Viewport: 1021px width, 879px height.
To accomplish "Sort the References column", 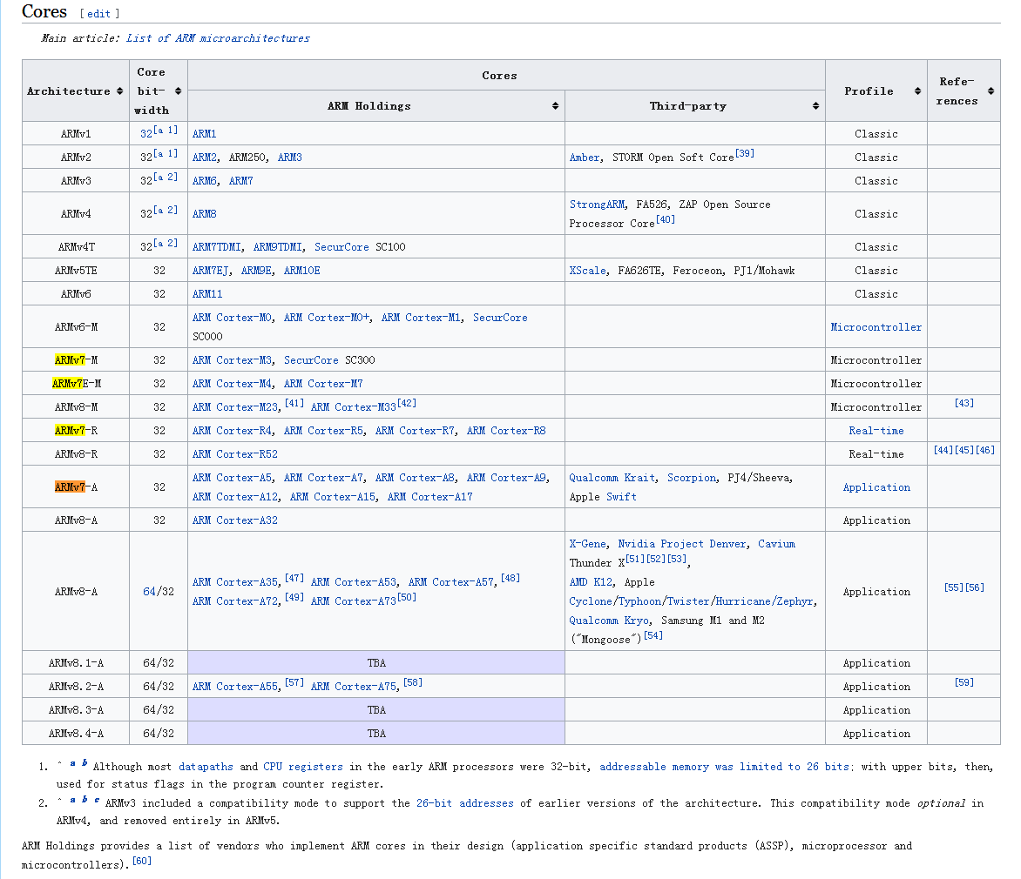I will click(991, 91).
